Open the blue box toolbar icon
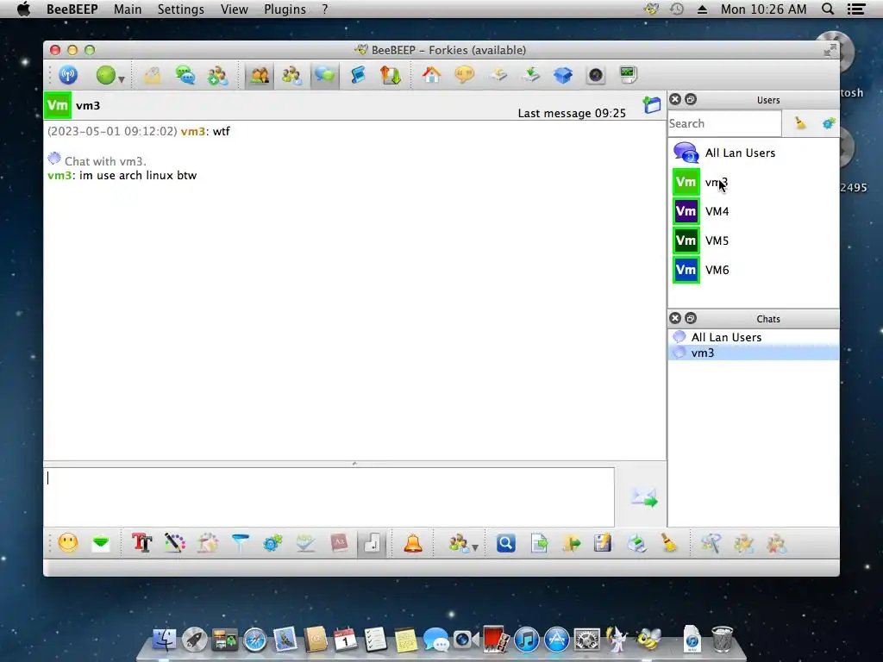 click(562, 75)
